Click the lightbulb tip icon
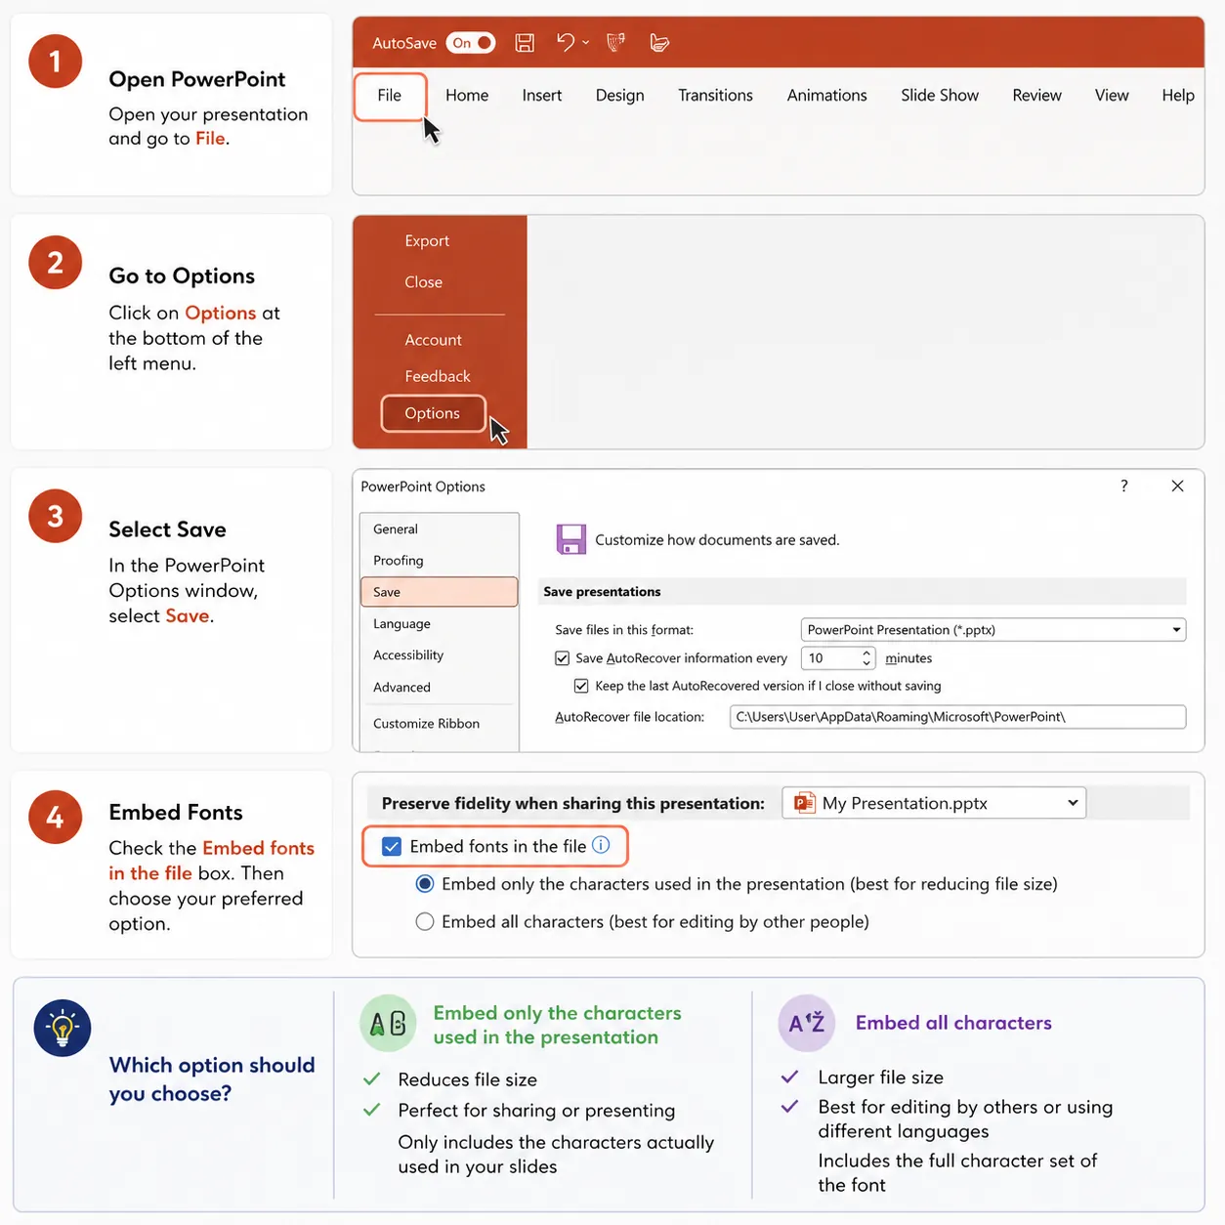The width and height of the screenshot is (1225, 1225). pyautogui.click(x=63, y=1028)
